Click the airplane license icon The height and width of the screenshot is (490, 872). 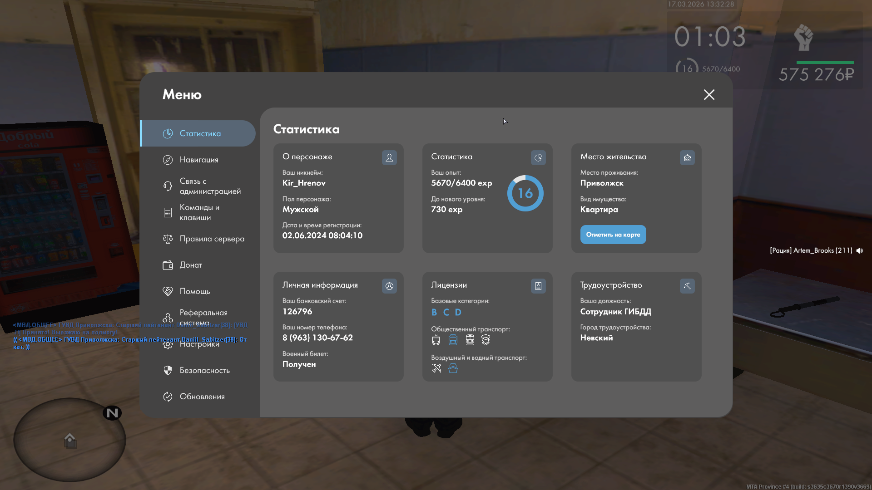(x=436, y=368)
